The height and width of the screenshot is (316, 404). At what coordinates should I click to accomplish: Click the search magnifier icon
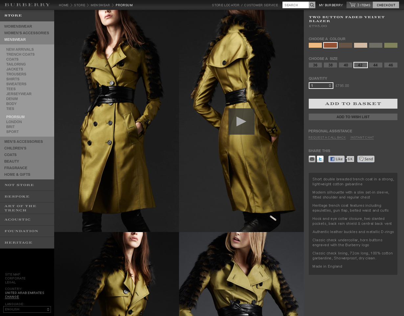[312, 5]
